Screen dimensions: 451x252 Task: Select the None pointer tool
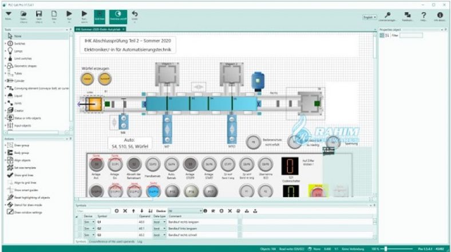pos(10,36)
